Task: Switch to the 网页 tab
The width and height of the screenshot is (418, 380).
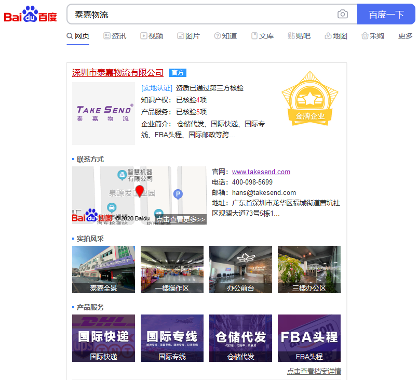Action: point(78,37)
